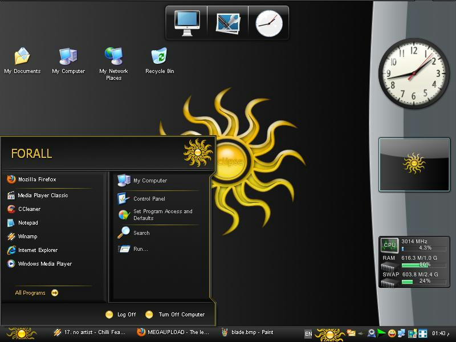
Task: Click the small clock icon in the top dock
Action: 269,23
